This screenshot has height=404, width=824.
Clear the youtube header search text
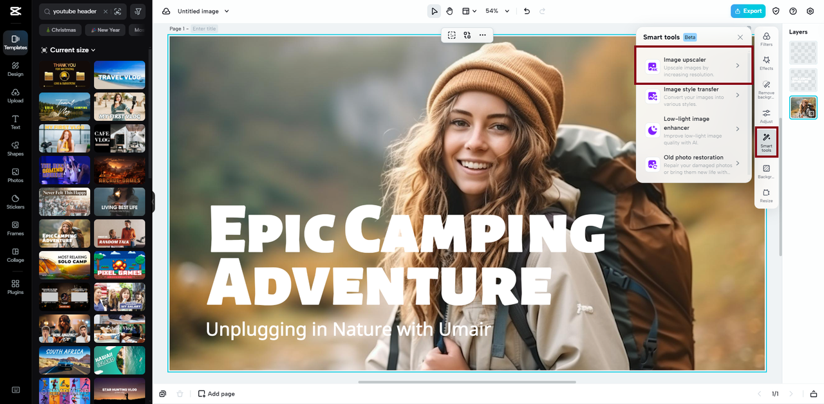pos(106,12)
